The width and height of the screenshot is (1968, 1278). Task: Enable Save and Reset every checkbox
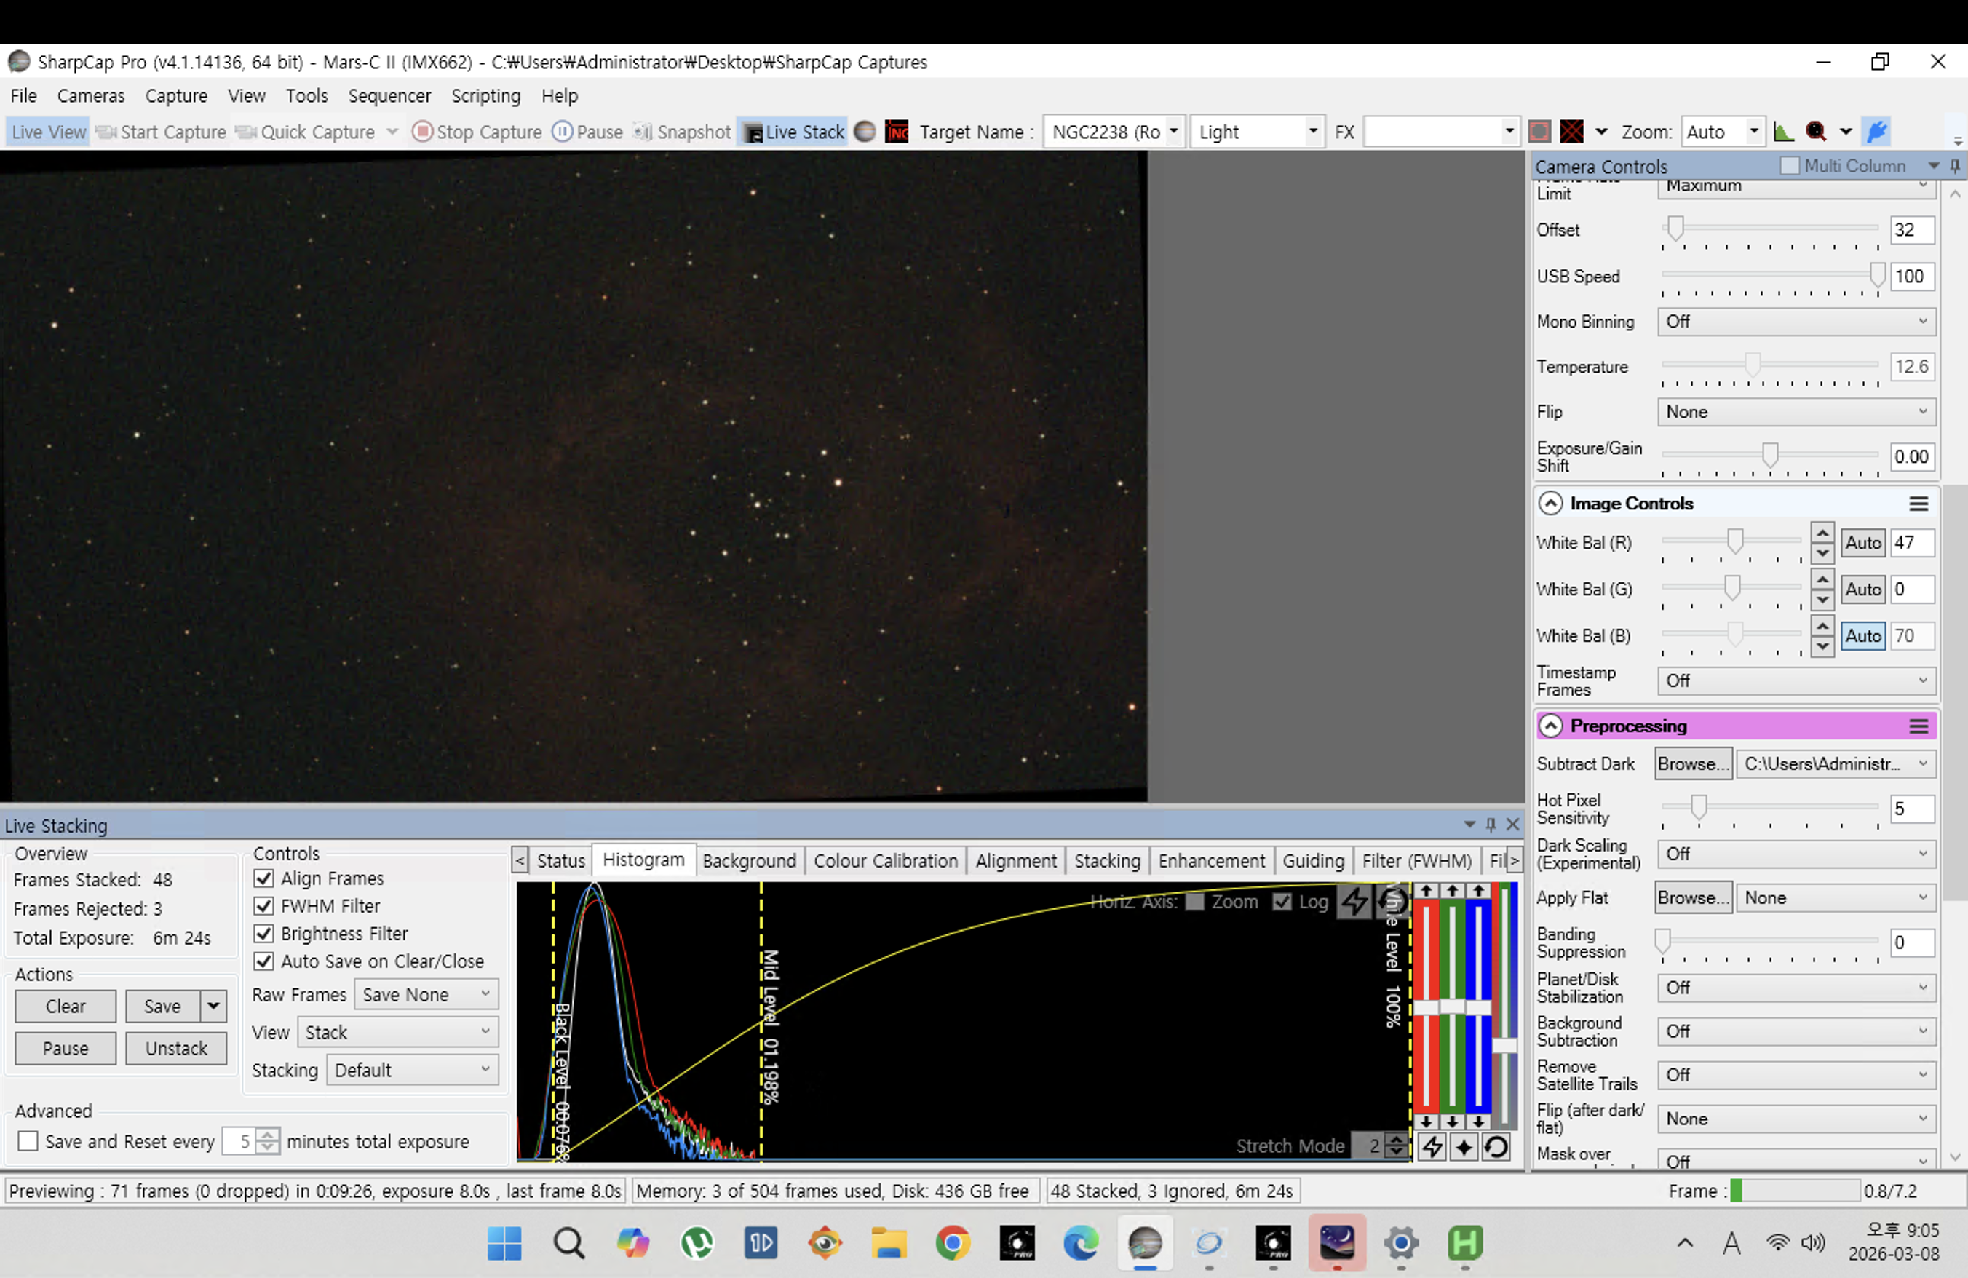[28, 1142]
